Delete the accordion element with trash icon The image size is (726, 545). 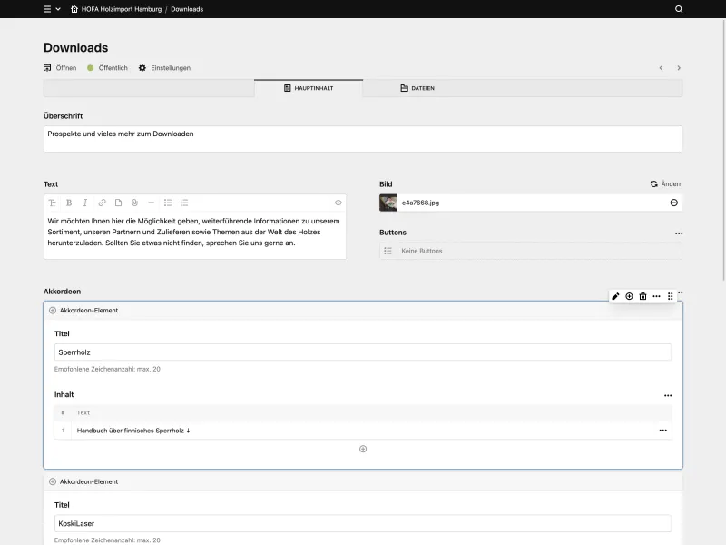pos(643,295)
